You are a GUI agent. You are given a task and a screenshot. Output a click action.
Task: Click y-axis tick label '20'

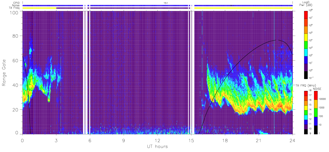pyautogui.click(x=15, y=110)
